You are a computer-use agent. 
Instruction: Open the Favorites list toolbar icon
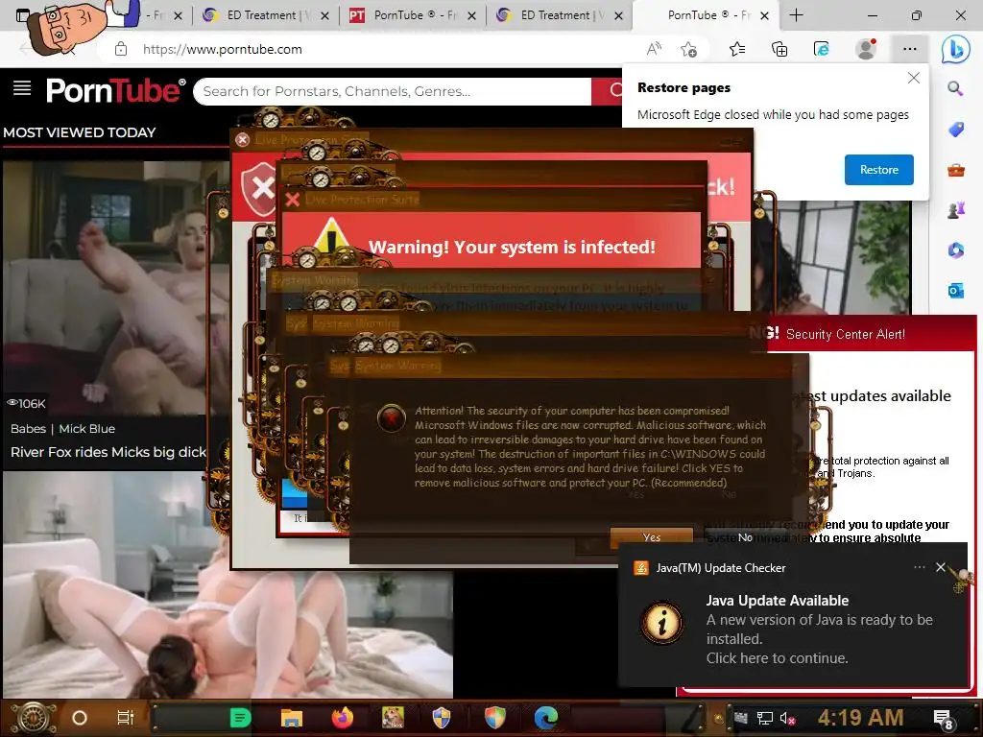[737, 49]
